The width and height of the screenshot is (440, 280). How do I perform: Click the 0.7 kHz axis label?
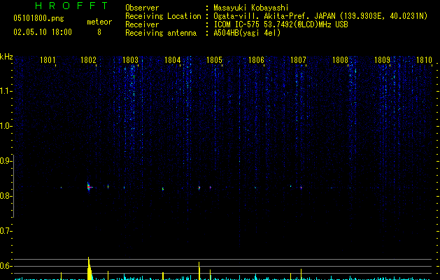[x=6, y=231]
